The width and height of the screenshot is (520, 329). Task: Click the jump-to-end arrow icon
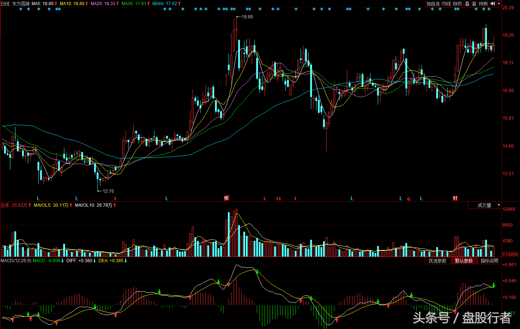[x=493, y=4]
